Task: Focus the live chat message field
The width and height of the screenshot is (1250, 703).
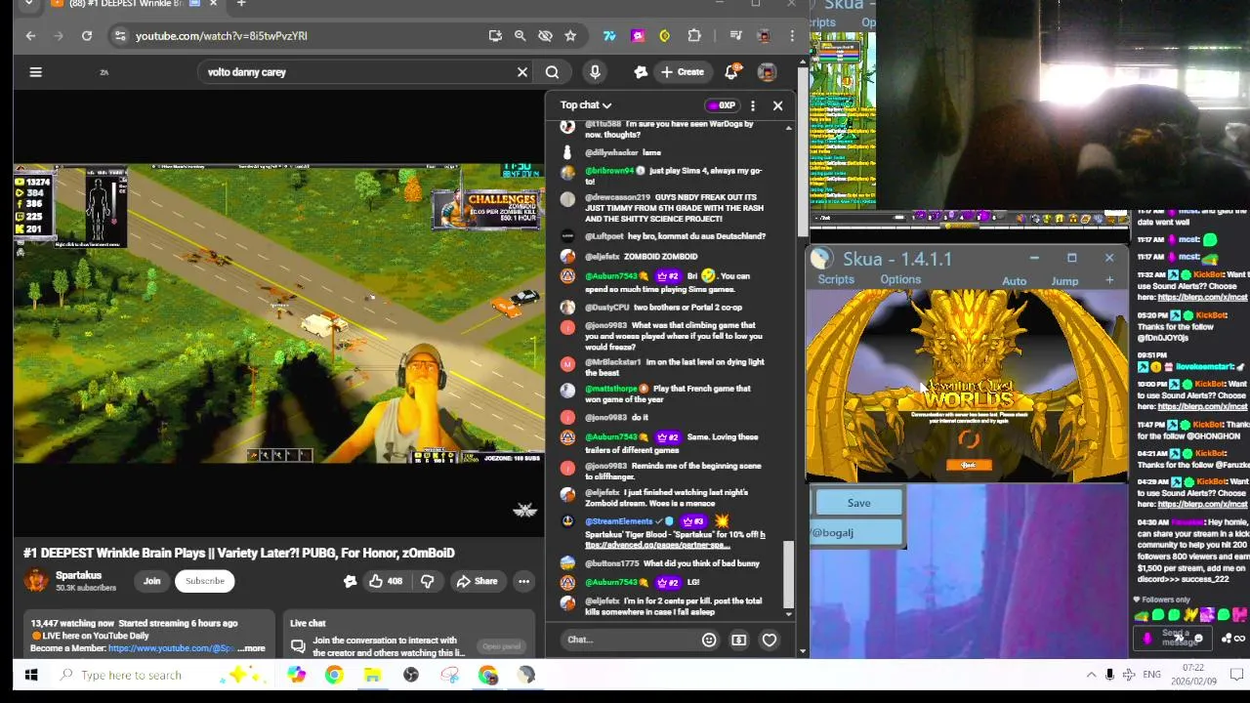Action: (x=630, y=641)
